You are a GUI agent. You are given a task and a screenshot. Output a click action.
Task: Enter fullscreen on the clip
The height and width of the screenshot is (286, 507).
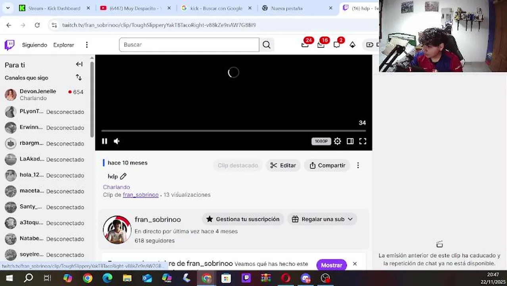[363, 141]
